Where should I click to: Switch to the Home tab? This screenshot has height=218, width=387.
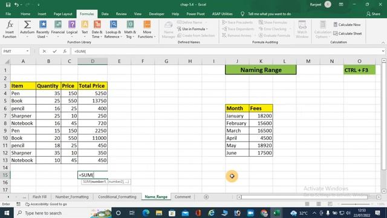25,14
